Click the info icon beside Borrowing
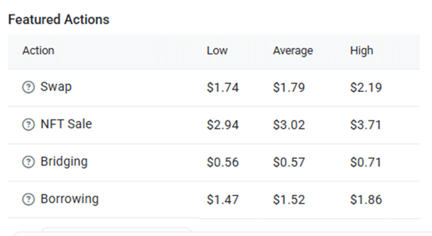Screen dimensions: 432x236 coord(28,199)
